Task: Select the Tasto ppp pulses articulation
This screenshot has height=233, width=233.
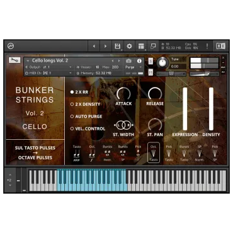Action: 77,153
